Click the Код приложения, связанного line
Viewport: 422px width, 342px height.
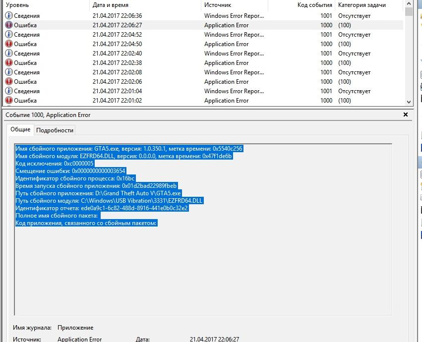[x=86, y=223]
